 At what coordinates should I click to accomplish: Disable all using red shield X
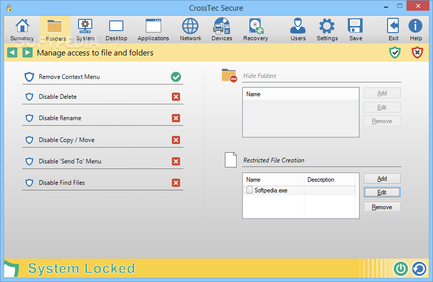tap(417, 52)
